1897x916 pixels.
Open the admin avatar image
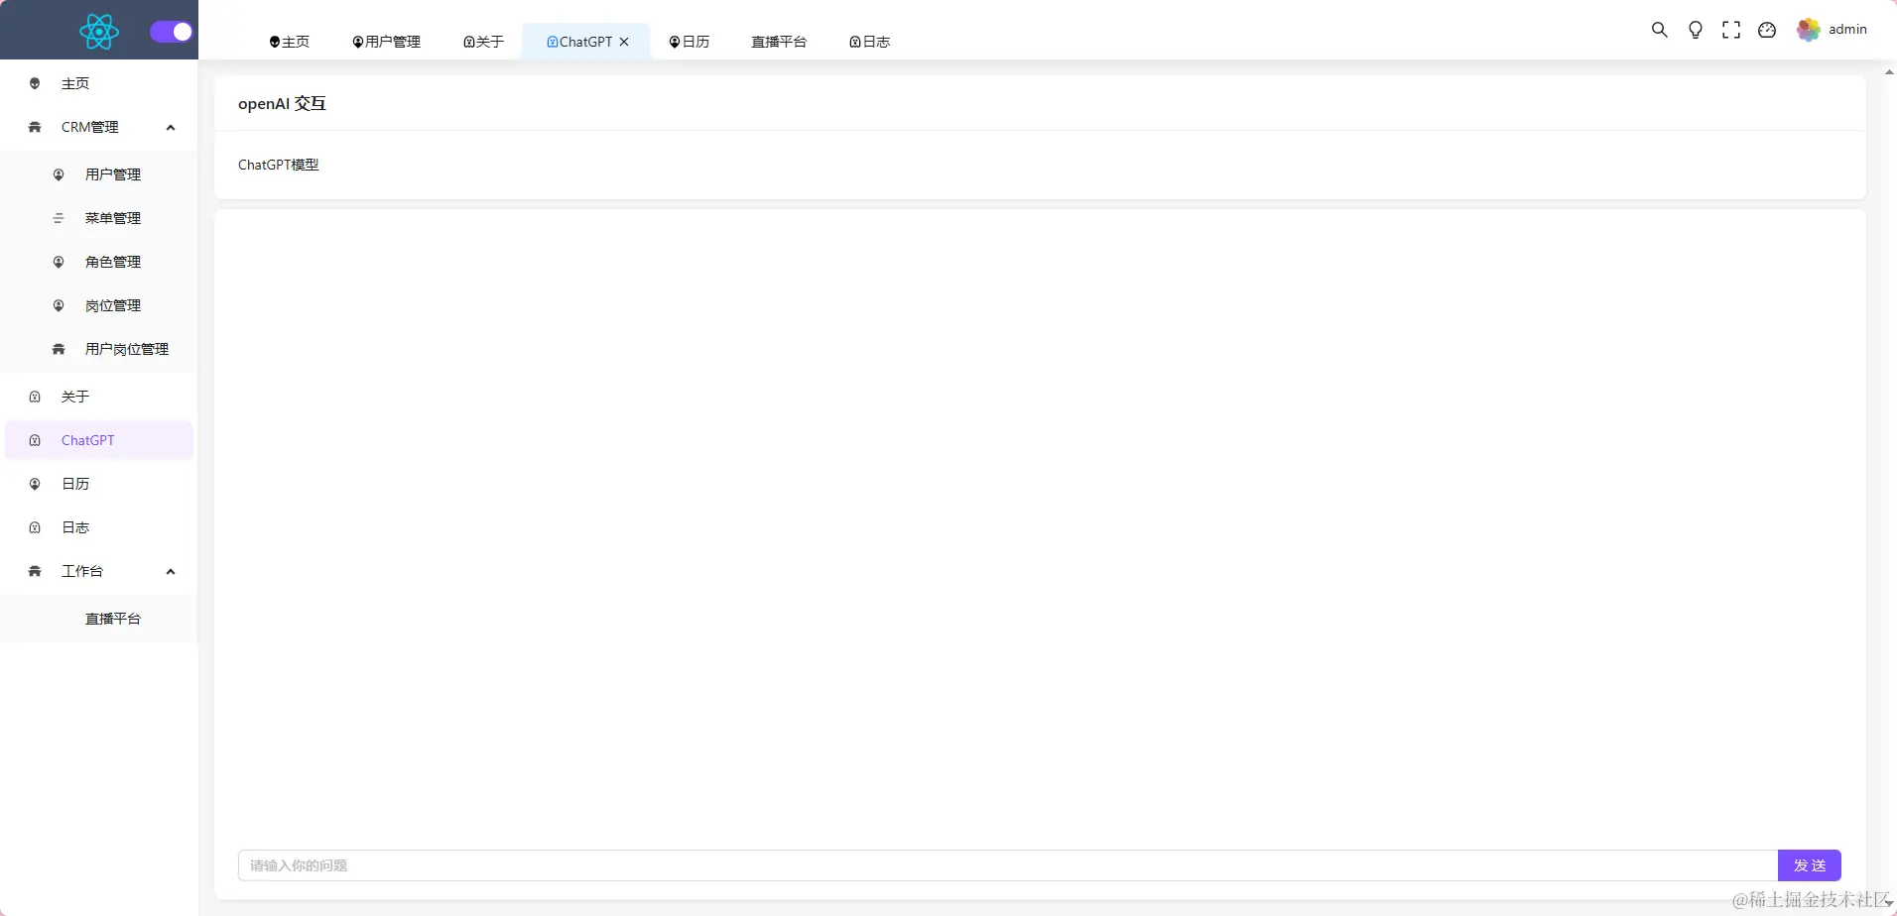[1809, 30]
